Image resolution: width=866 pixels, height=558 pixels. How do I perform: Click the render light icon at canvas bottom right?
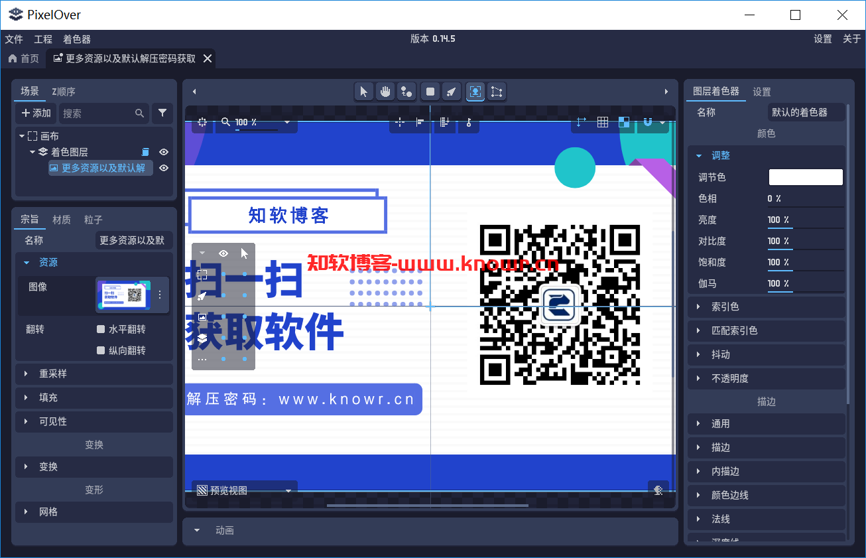click(x=658, y=490)
